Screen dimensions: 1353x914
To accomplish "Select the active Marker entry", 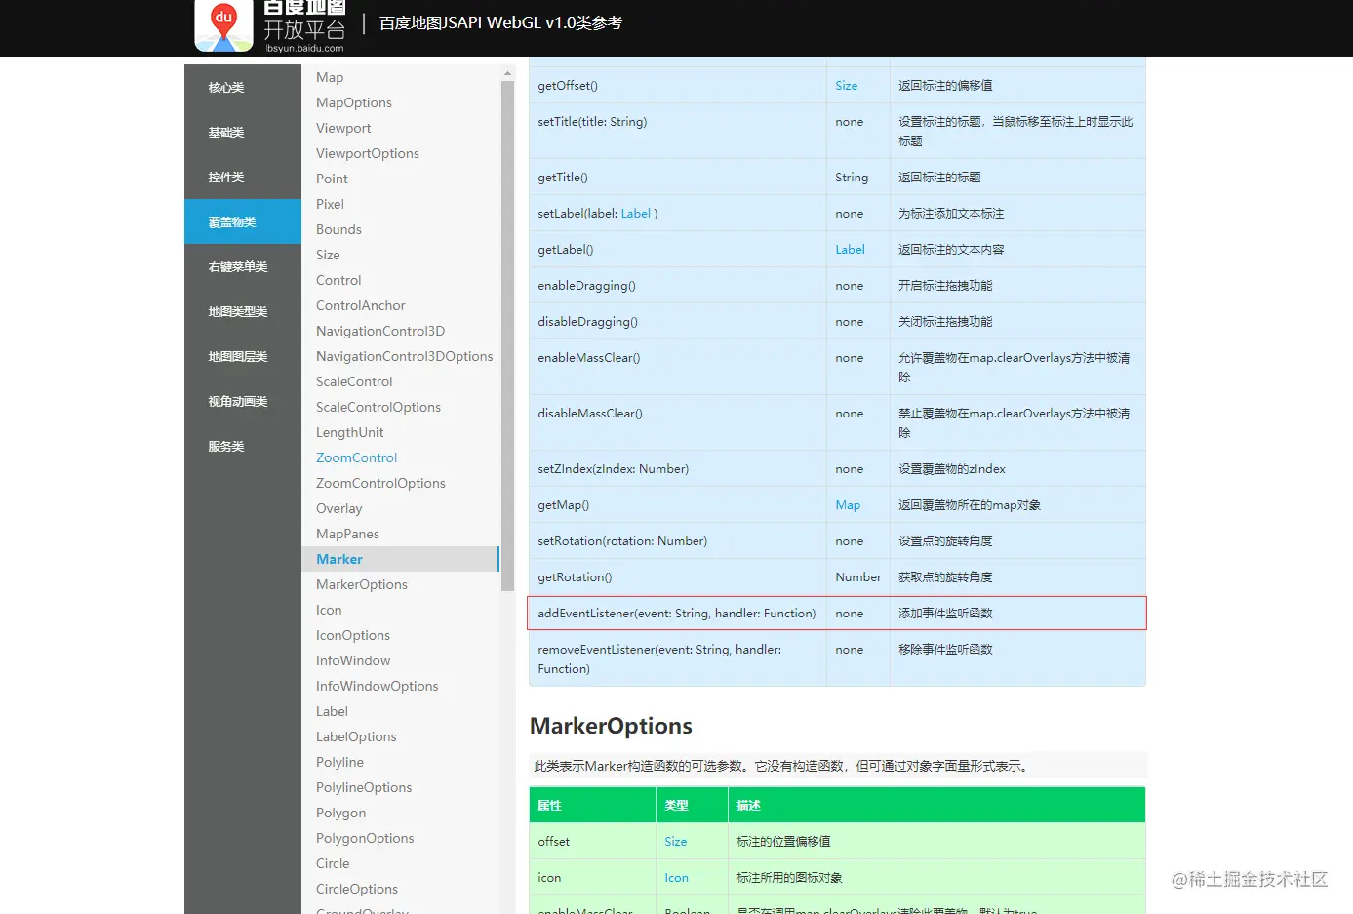I will [400, 559].
